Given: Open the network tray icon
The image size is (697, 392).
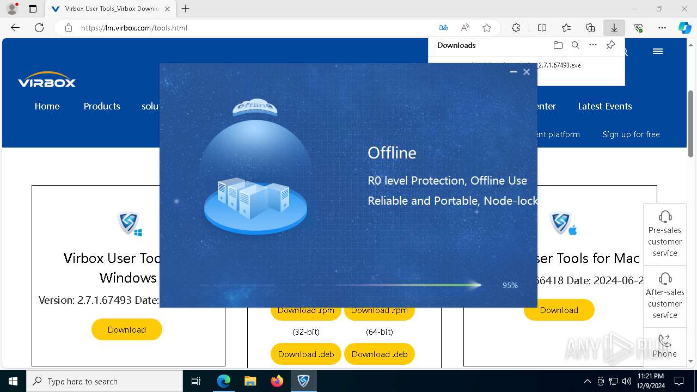Looking at the screenshot, I should coord(614,381).
